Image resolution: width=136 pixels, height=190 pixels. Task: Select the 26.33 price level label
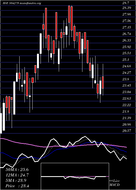click(127, 40)
